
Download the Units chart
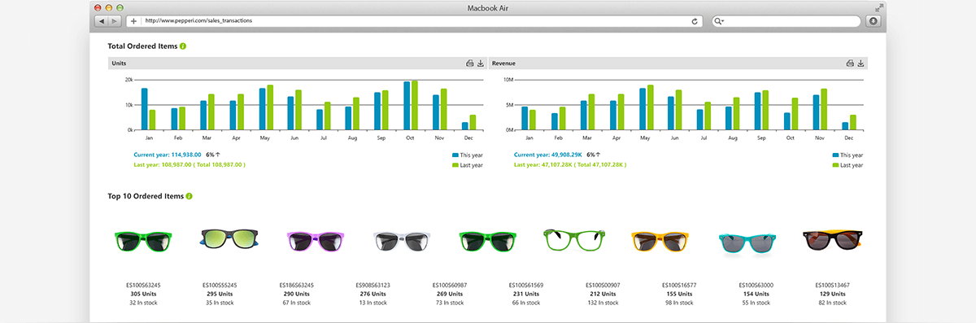tap(480, 63)
